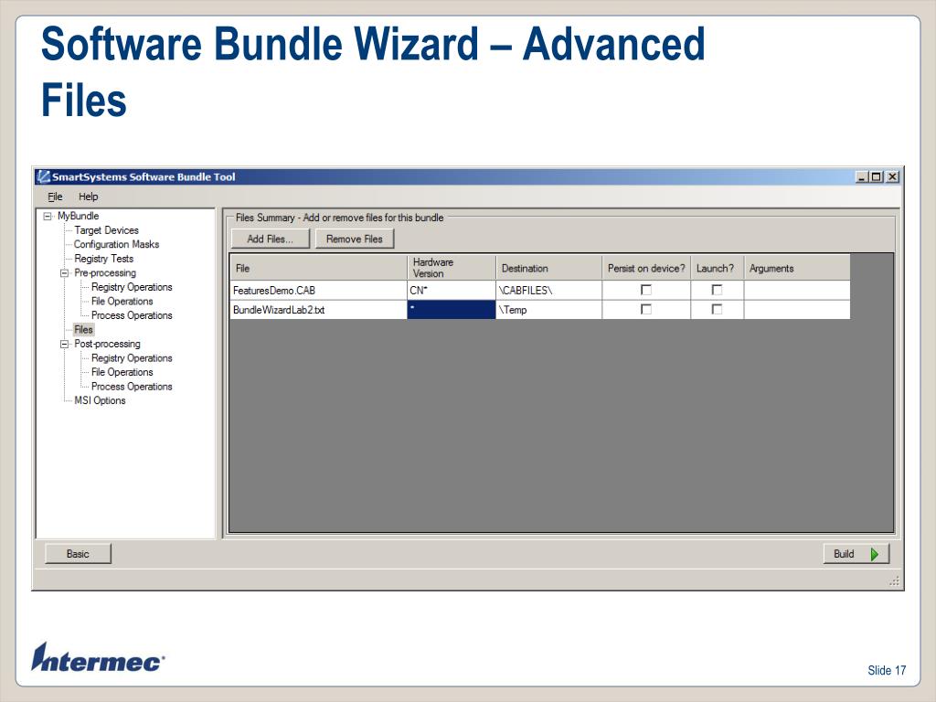Image resolution: width=936 pixels, height=702 pixels.
Task: Click the Hardware Version column header
Action: point(452,268)
